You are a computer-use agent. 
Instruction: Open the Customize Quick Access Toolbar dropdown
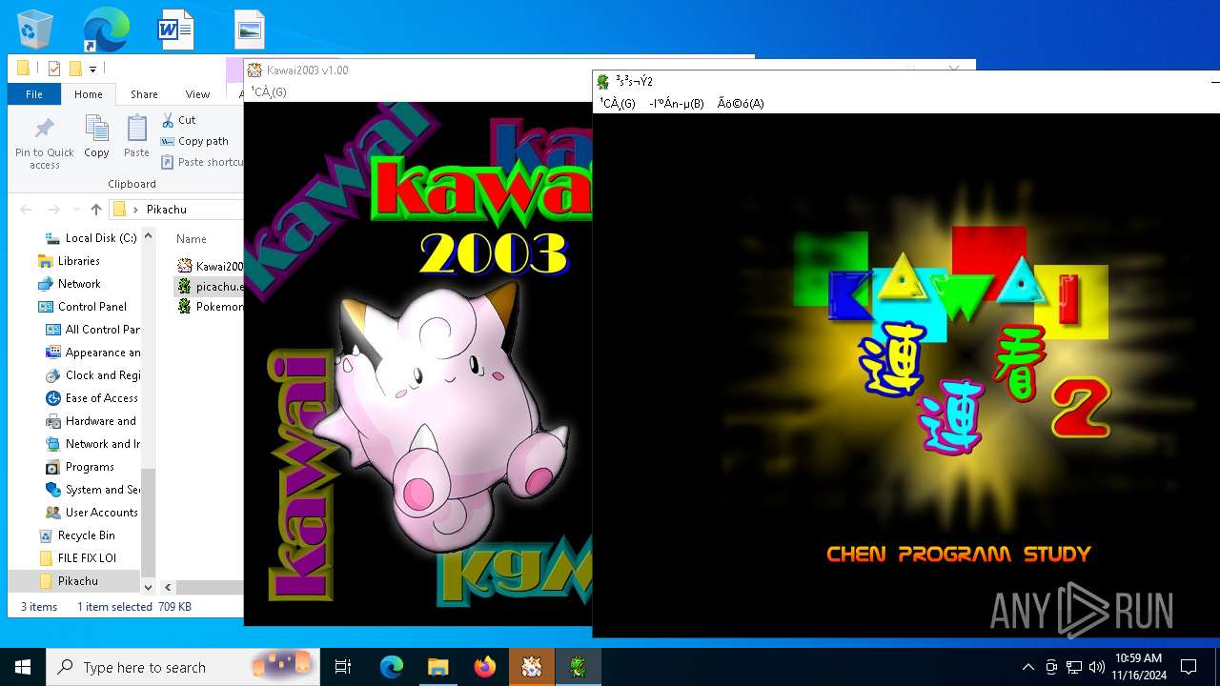pyautogui.click(x=92, y=69)
